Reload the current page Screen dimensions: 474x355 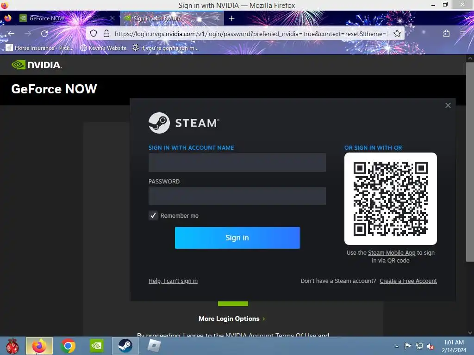tap(44, 33)
